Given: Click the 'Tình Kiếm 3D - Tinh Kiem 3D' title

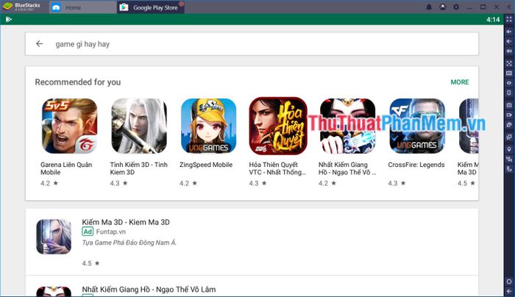Looking at the screenshot, I should pyautogui.click(x=138, y=168).
